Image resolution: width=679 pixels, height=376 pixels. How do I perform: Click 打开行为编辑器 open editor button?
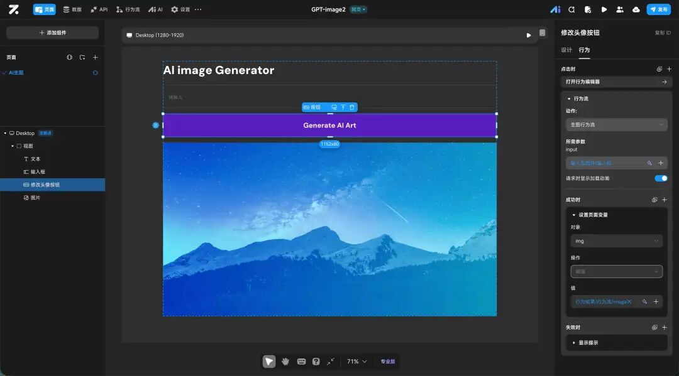(x=616, y=82)
